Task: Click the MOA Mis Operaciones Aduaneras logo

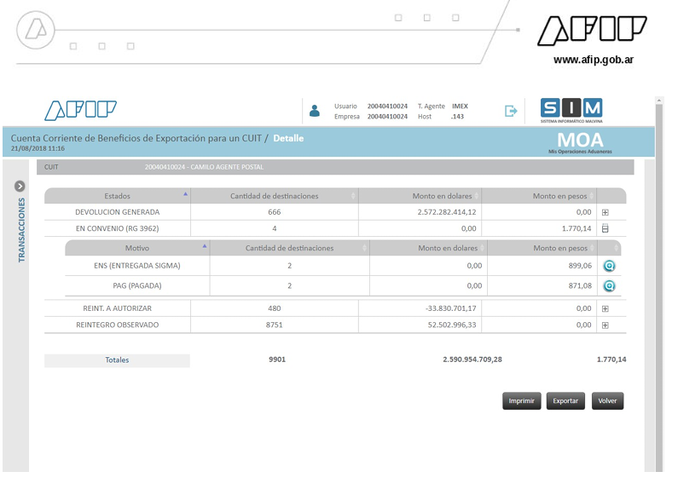Action: coord(579,141)
